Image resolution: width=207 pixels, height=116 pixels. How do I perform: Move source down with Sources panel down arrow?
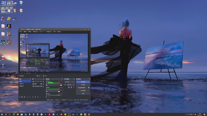(x=43, y=97)
